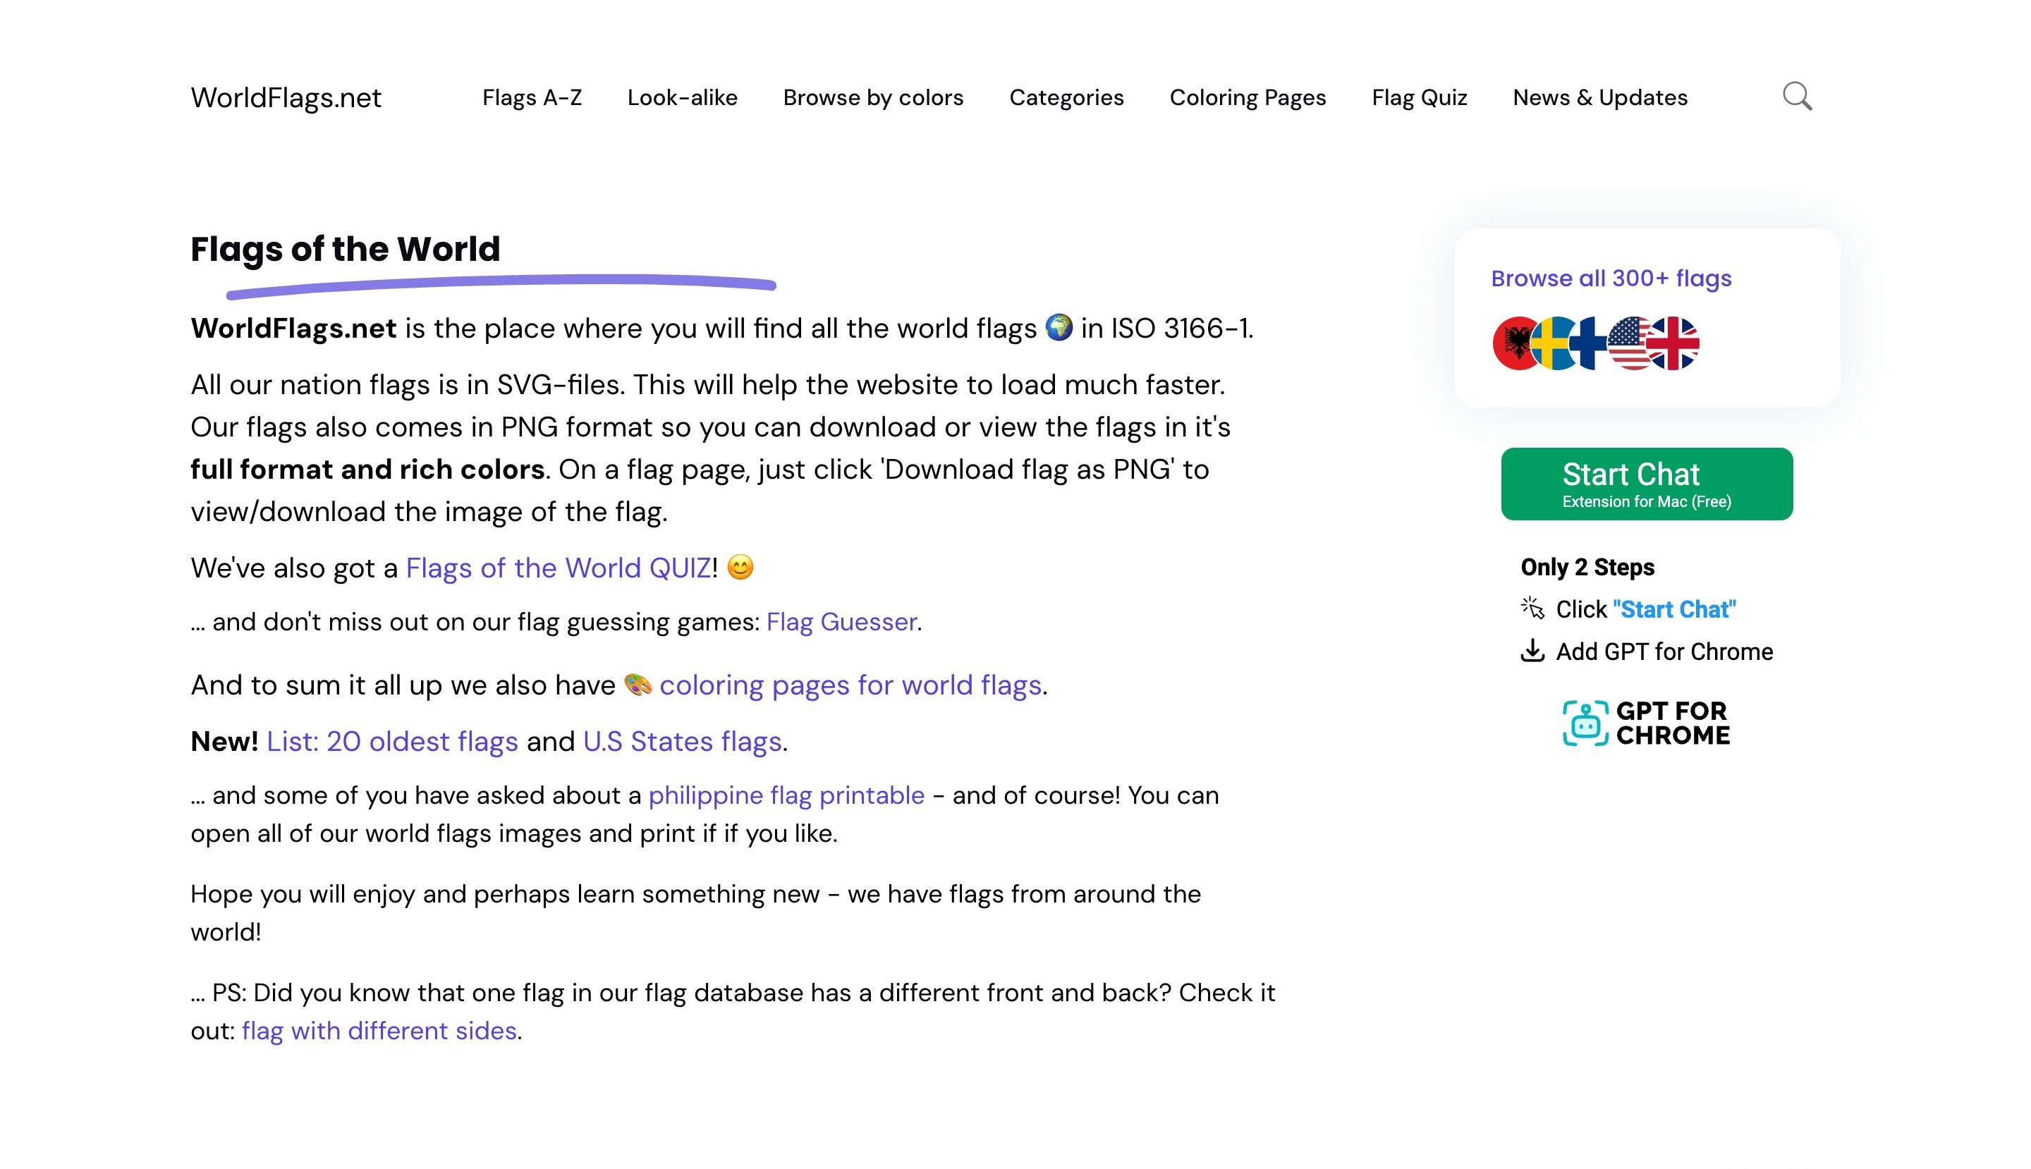The width and height of the screenshot is (2031, 1169).
Task: Click the Albania flag circle icon
Action: pos(1516,345)
